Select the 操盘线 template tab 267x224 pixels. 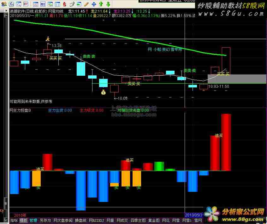(x=81, y=221)
